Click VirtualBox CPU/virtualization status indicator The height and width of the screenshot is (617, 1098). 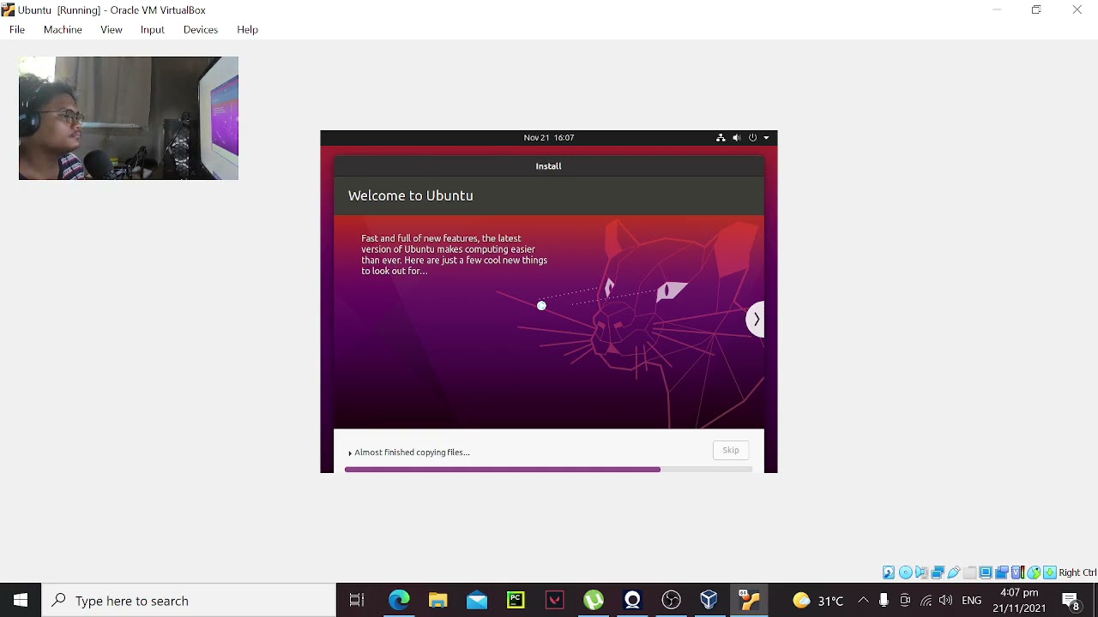coord(1017,572)
